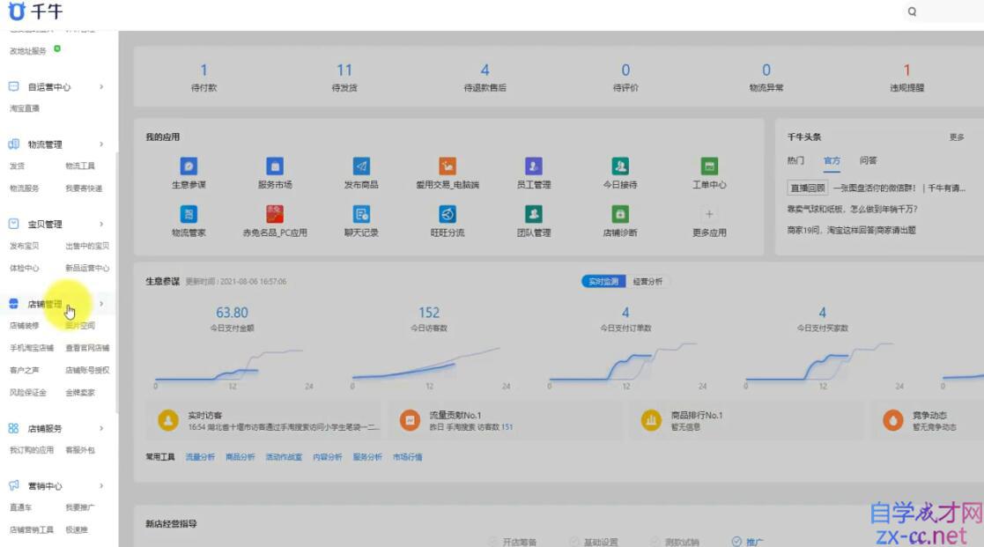
Task: Select the 推广 step checkmark
Action: point(736,542)
